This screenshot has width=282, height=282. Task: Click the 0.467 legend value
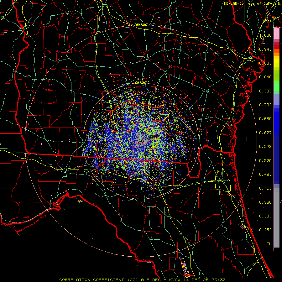265,175
